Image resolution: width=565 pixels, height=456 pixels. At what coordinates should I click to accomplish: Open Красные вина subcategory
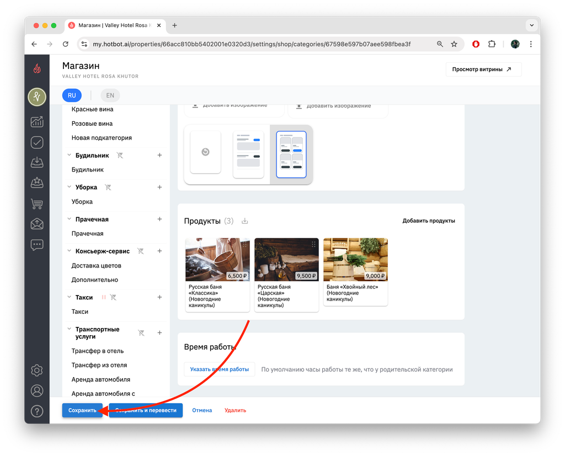tap(92, 109)
